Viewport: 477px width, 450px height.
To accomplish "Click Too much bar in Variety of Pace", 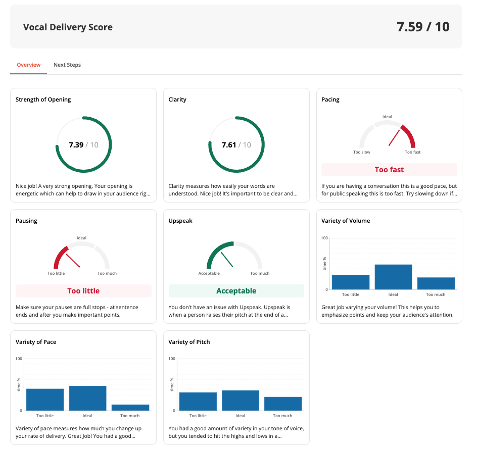I will tap(130, 407).
